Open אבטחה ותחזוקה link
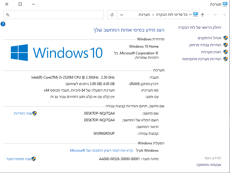Screen dimensions: 230x173 click(209, 165)
